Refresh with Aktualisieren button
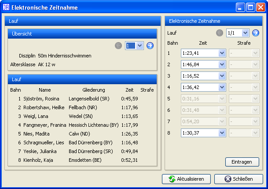 coord(186,179)
